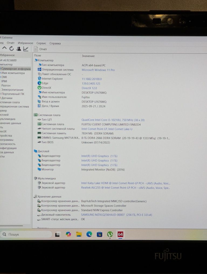Select Хранение данных in the sidebar tree
The height and width of the screenshot is (274, 207).
pos(11,123)
